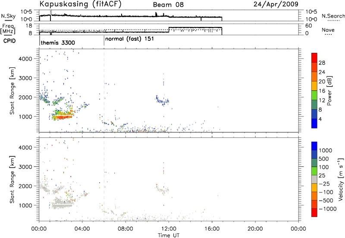This screenshot has width=345, height=238.
Task: Click the "N.Sky" legend label
Action: coord(8,16)
